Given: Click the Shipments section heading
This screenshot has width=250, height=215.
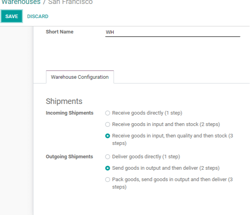Looking at the screenshot, I should (64, 101).
